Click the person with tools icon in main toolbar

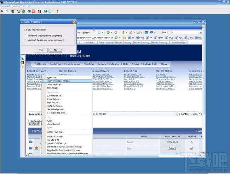pyautogui.click(x=40, y=11)
